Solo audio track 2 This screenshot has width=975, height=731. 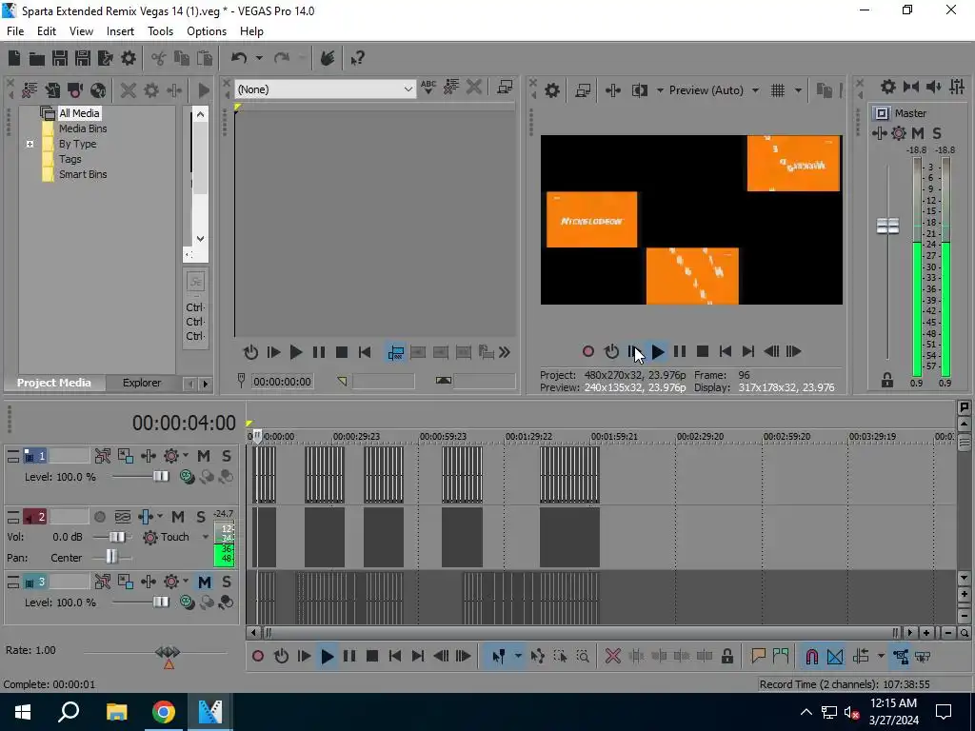pyautogui.click(x=200, y=517)
